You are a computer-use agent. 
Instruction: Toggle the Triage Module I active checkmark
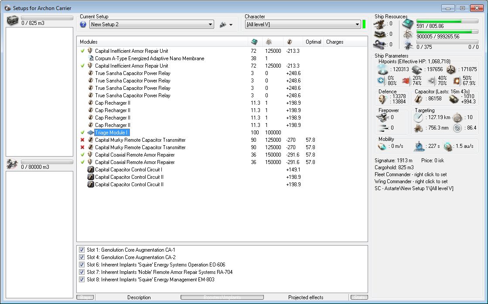[x=82, y=133]
